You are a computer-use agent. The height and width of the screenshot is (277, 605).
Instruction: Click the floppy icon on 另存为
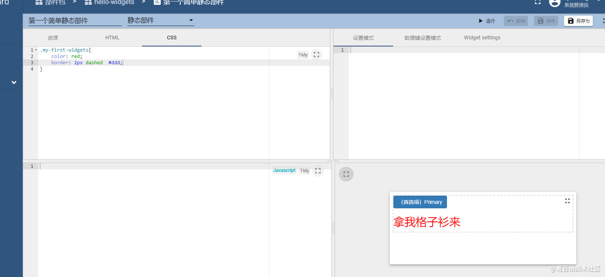[571, 21]
